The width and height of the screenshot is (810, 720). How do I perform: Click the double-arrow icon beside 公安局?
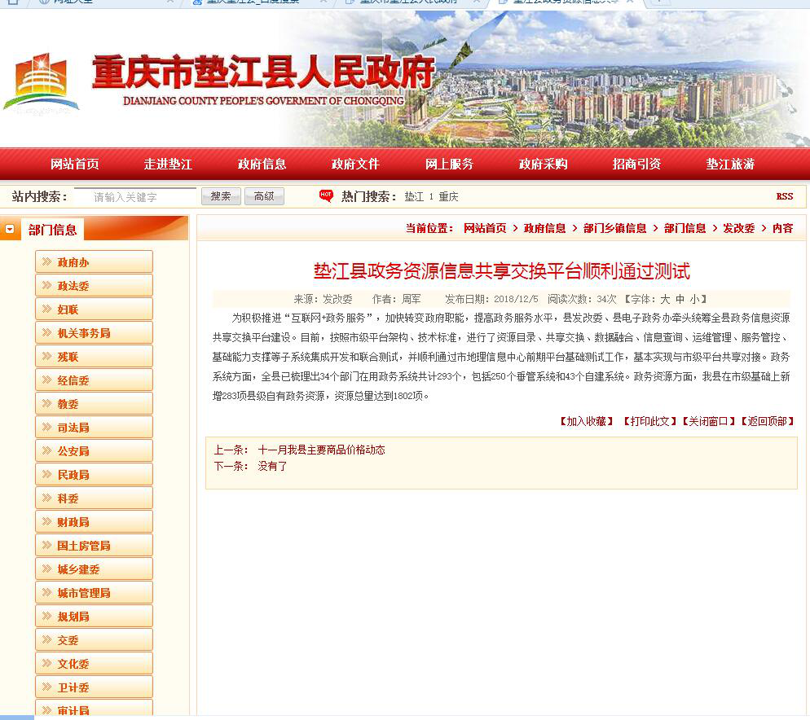click(47, 450)
